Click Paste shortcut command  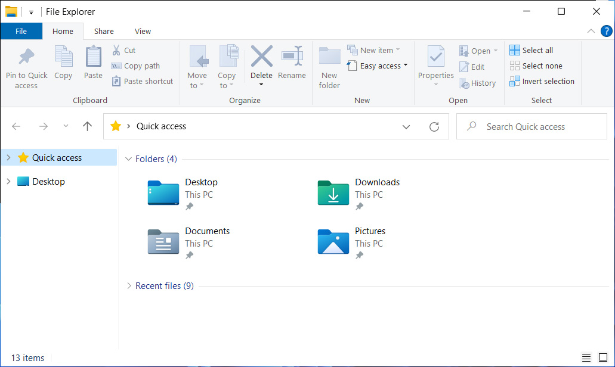point(143,81)
